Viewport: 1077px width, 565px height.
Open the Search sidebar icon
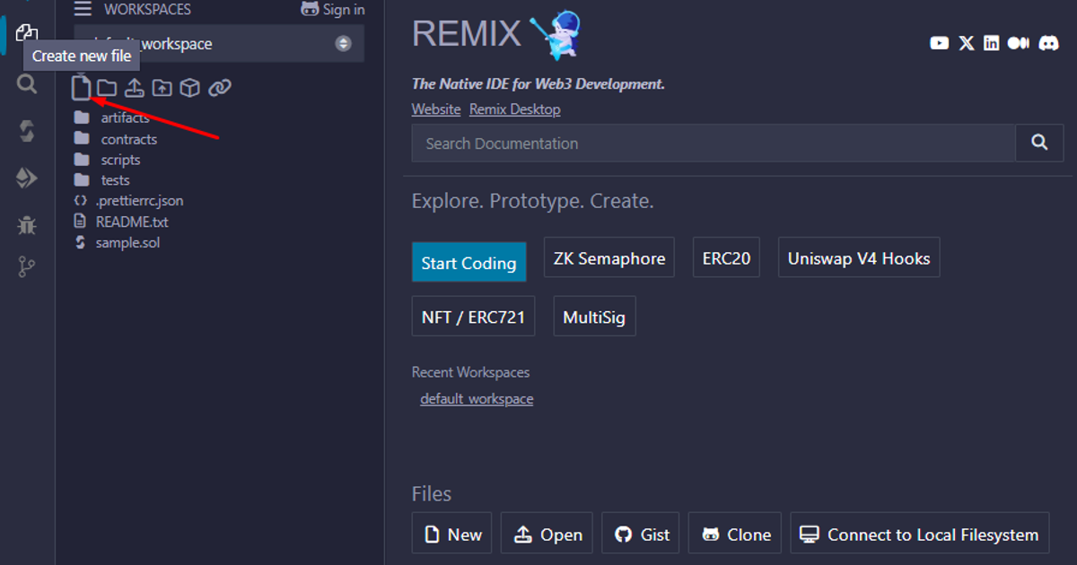click(27, 84)
